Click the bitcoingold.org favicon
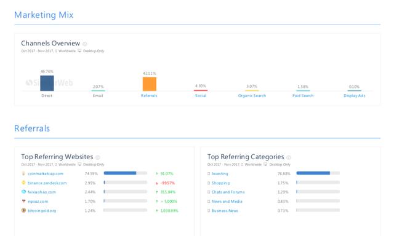Screen dimensions: 394x236 tap(23, 210)
